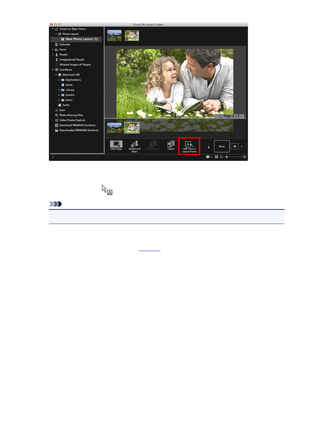
Task: Select Photo Sharing Sites
Action: [71, 115]
